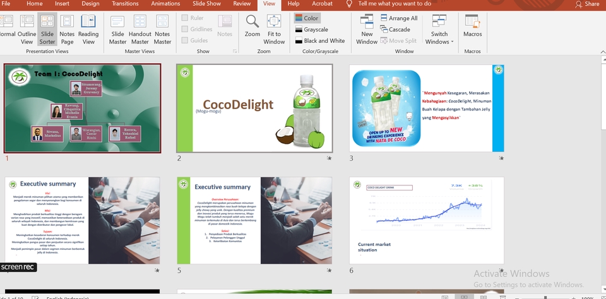This screenshot has width=606, height=299.
Task: Open the Macros dialog
Action: (473, 26)
